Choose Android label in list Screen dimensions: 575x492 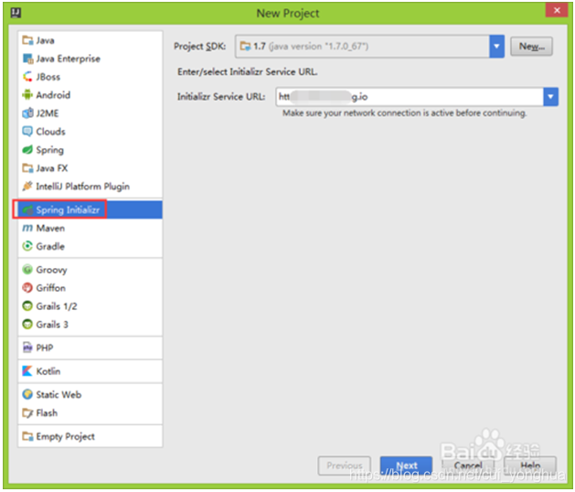(x=53, y=95)
